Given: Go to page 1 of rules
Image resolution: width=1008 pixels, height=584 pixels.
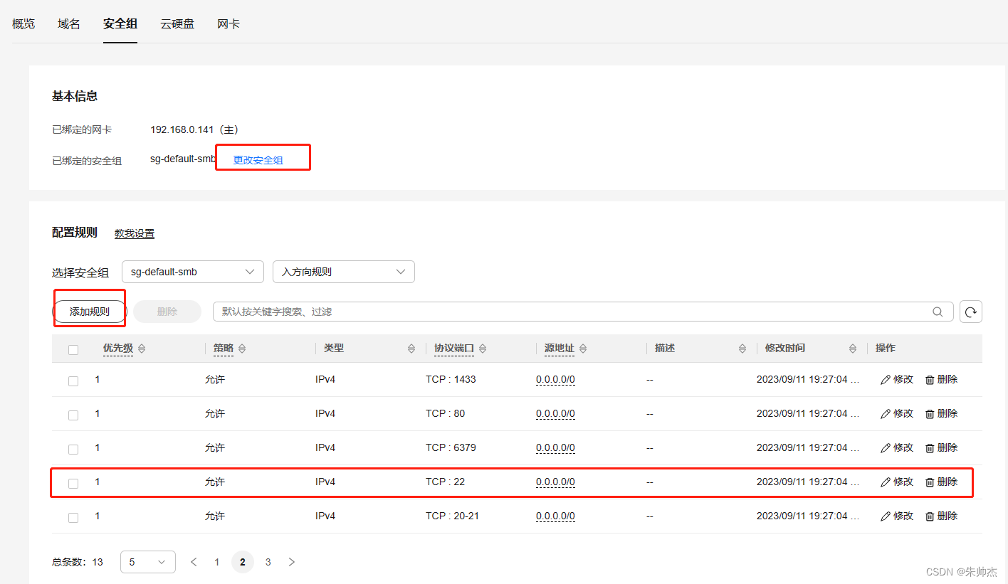Looking at the screenshot, I should point(217,562).
